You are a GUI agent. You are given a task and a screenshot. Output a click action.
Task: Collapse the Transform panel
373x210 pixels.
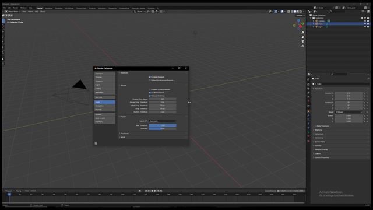coord(318,89)
